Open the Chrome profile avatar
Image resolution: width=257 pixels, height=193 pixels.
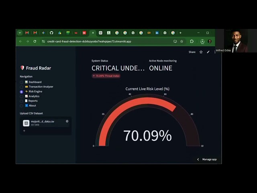click(210, 41)
